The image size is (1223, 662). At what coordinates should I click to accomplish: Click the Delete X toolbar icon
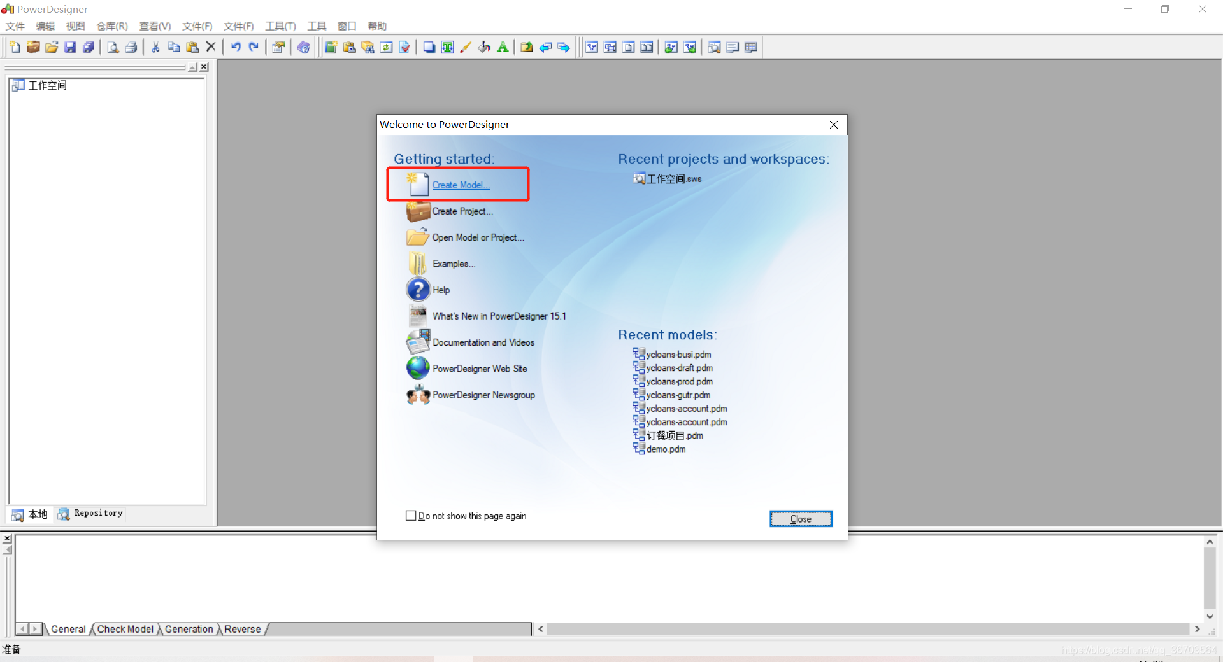pyautogui.click(x=211, y=47)
